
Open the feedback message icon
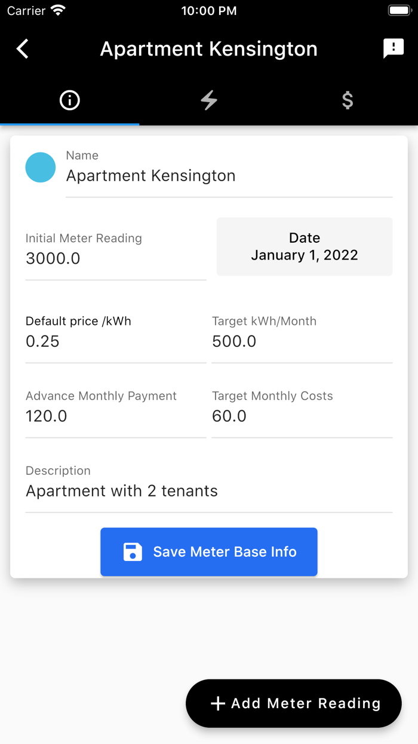(x=394, y=48)
